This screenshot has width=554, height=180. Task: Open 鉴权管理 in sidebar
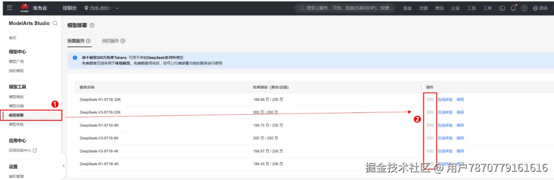16,177
